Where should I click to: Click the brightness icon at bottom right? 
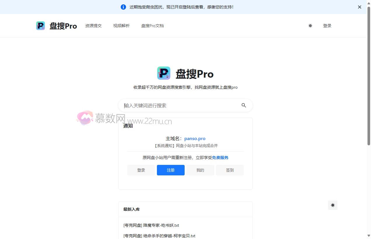tap(332, 205)
